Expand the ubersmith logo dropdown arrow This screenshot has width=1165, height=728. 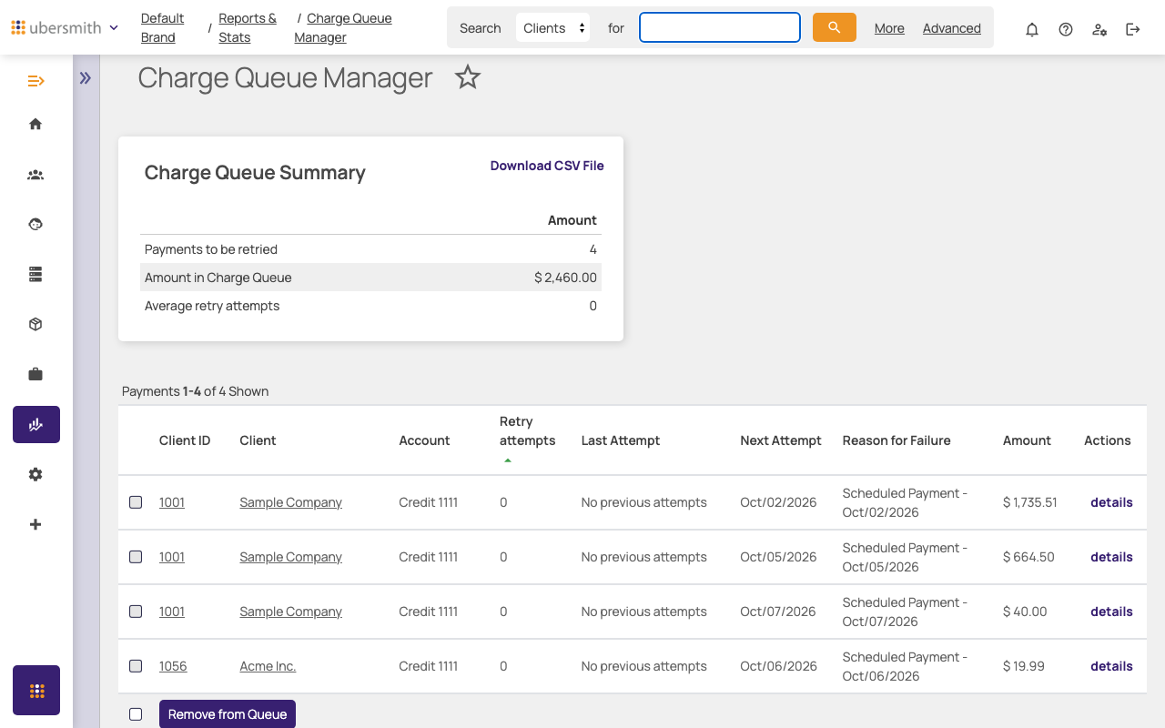tap(114, 27)
